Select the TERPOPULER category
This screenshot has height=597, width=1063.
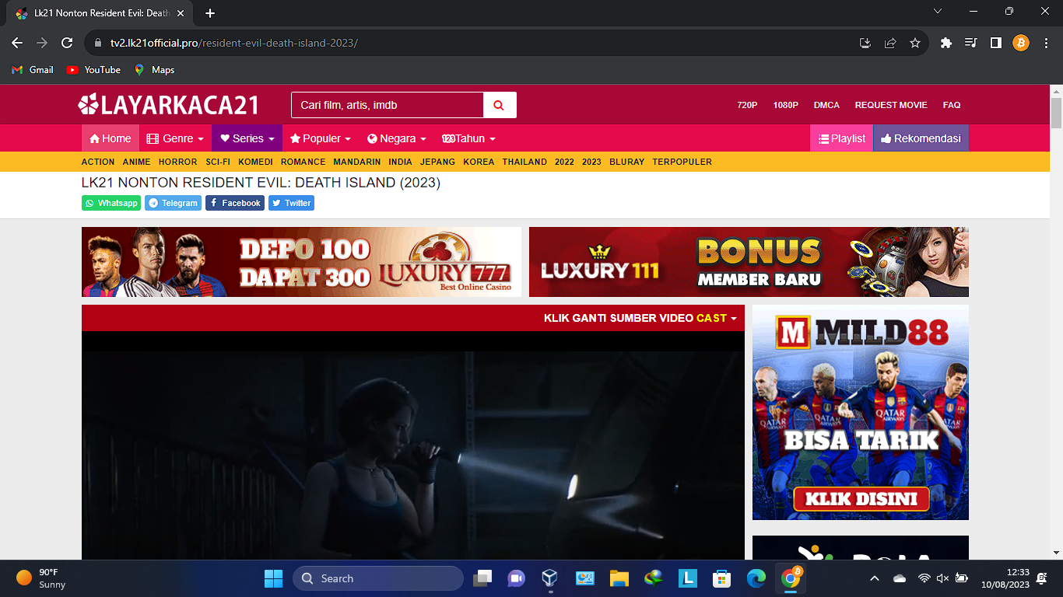point(682,162)
